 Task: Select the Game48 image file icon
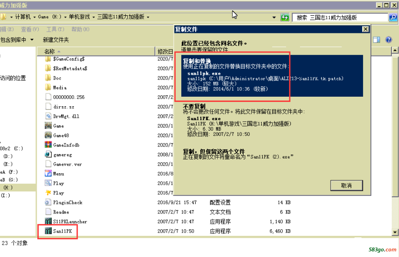[48, 135]
